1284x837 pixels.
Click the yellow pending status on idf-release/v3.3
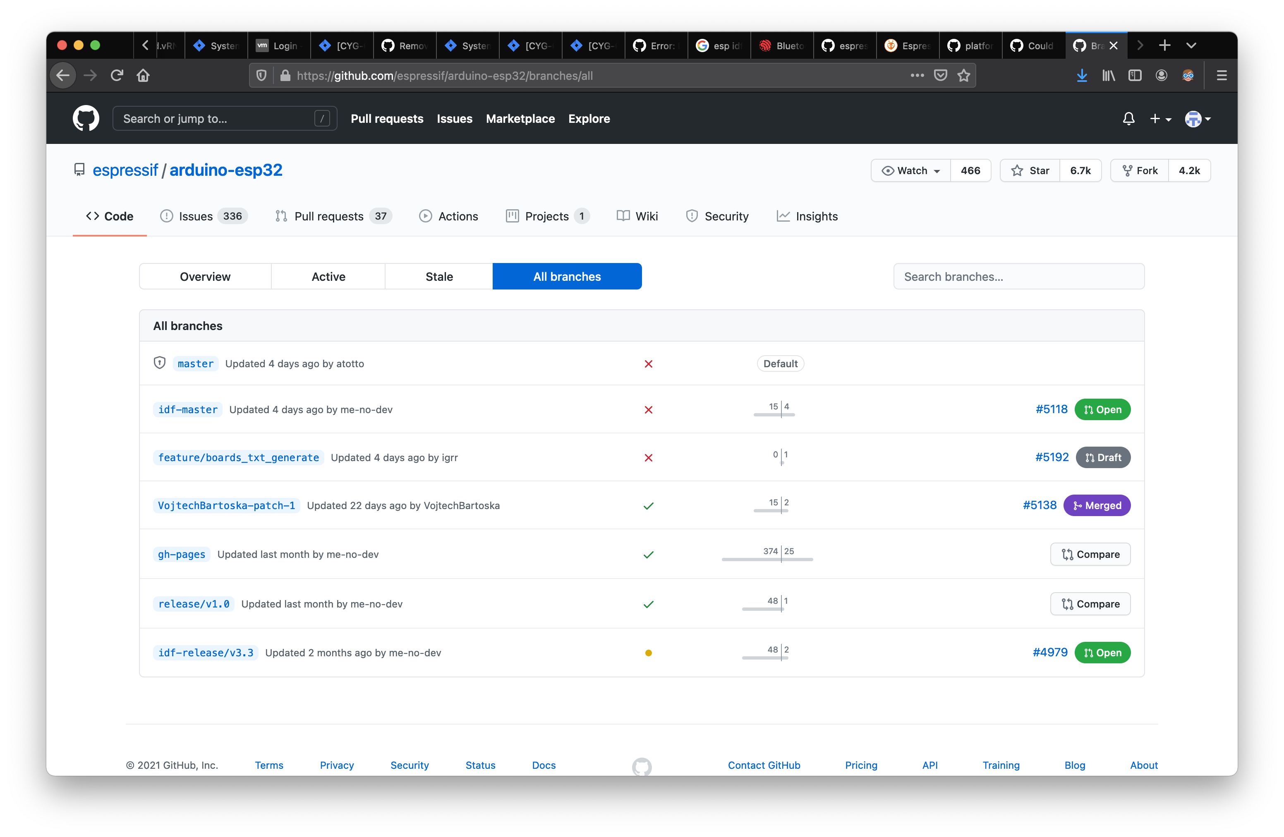click(x=649, y=653)
